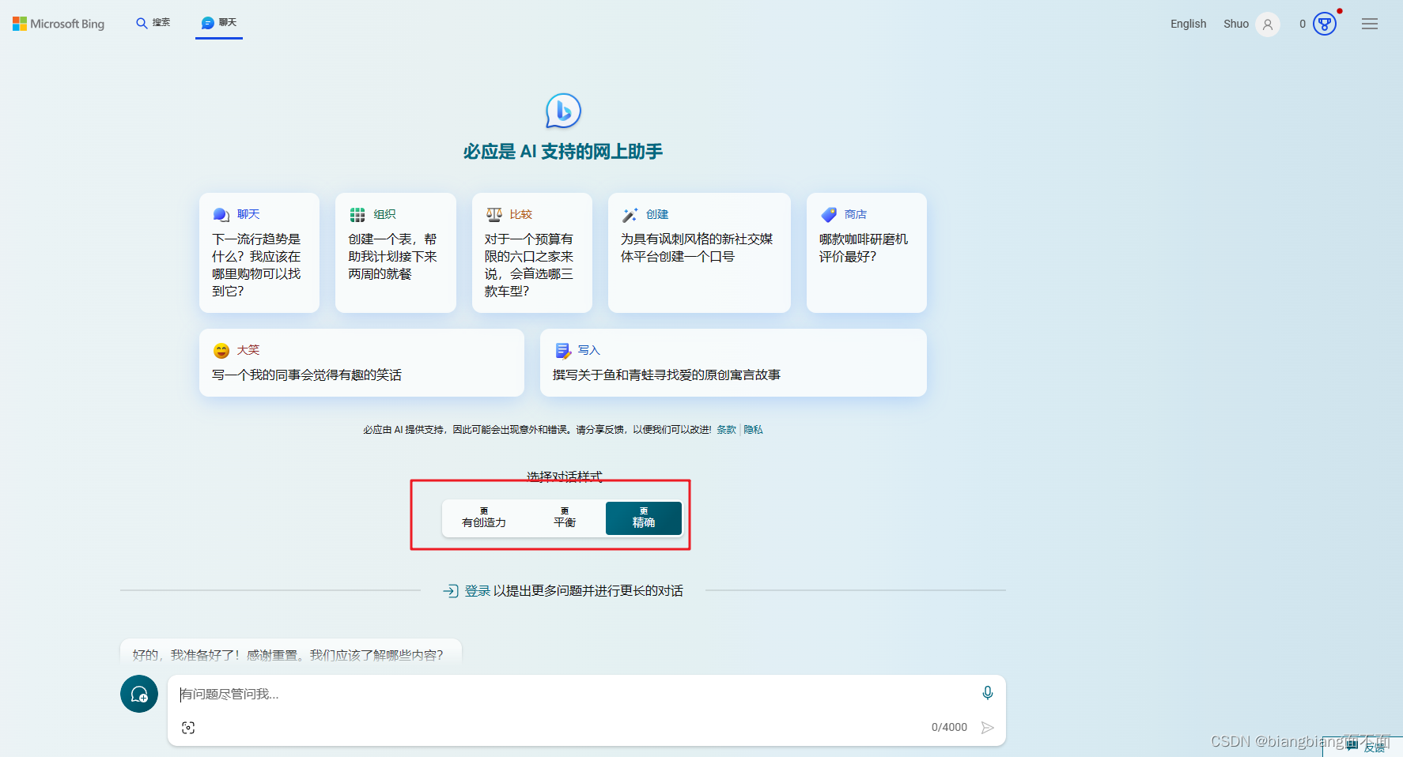This screenshot has height=757, width=1403.
Task: Pick the 聊天 fashion trend suggestion card
Action: (x=259, y=253)
